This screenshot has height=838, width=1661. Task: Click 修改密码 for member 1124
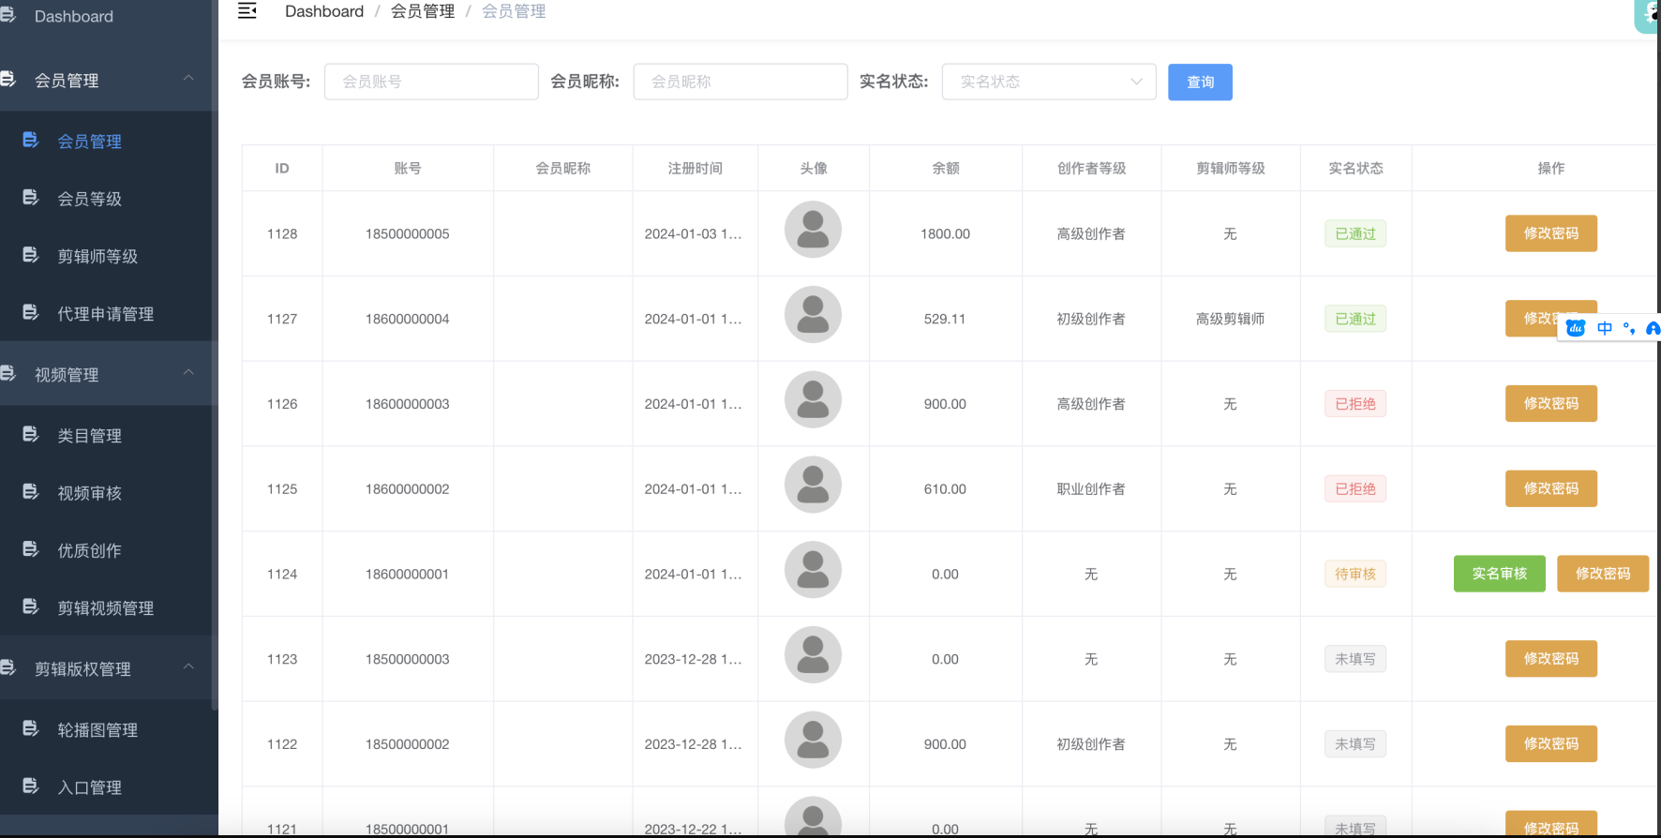click(1603, 574)
